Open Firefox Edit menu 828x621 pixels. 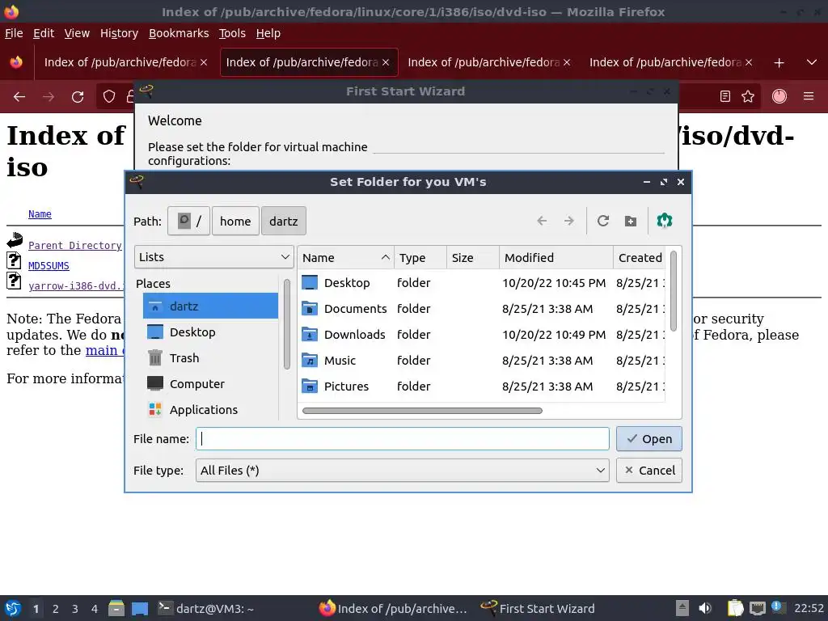coord(44,33)
